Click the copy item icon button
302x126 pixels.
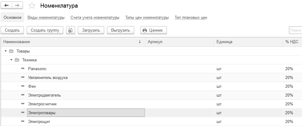coord(70,30)
